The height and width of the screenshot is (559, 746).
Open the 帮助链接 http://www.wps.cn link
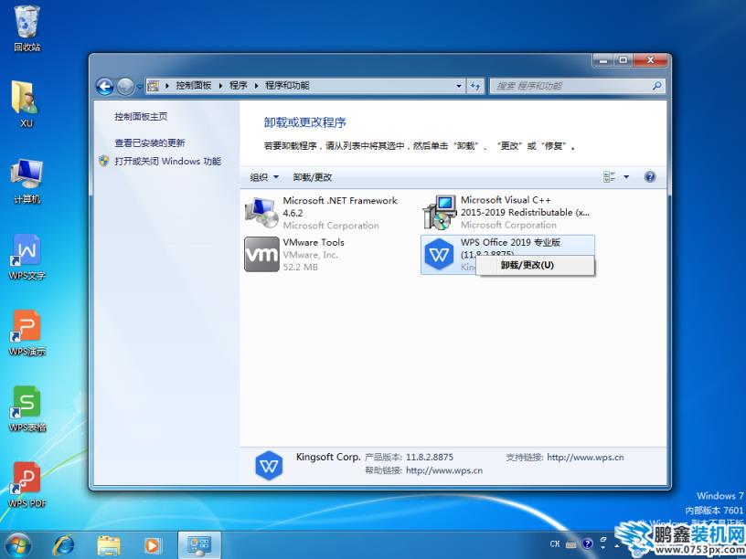(x=444, y=470)
